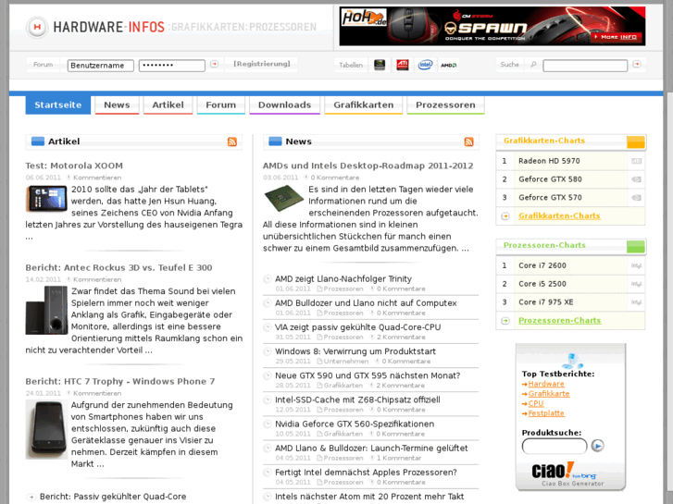673x504 pixels.
Task: Open the Forum tab
Action: pyautogui.click(x=220, y=105)
